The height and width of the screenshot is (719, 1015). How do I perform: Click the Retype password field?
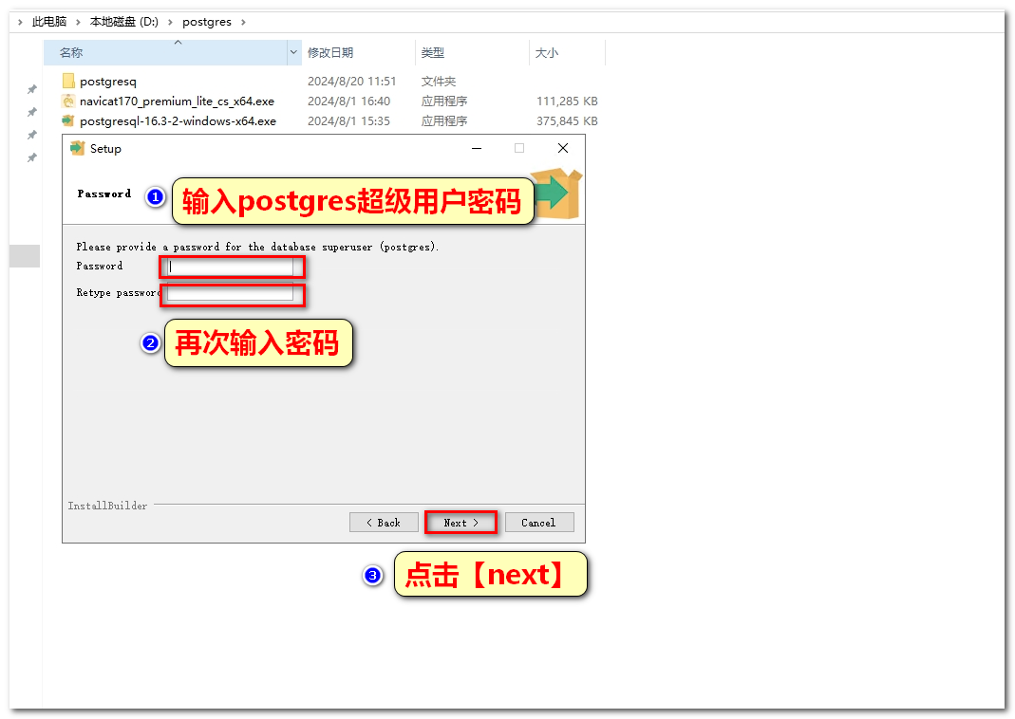coord(231,294)
